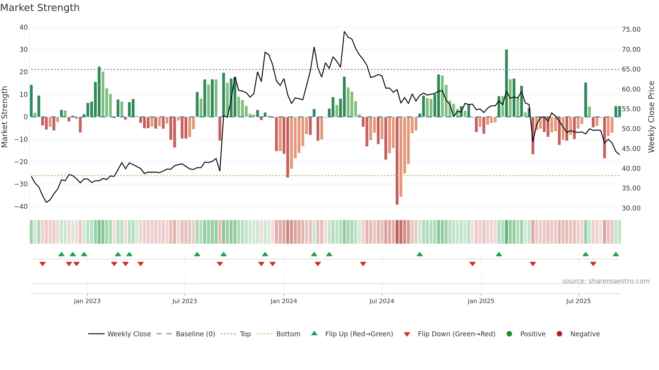This screenshot has height=370, width=659.
Task: Click the last flip-down marker after Jul 2025
Action: coord(593,264)
